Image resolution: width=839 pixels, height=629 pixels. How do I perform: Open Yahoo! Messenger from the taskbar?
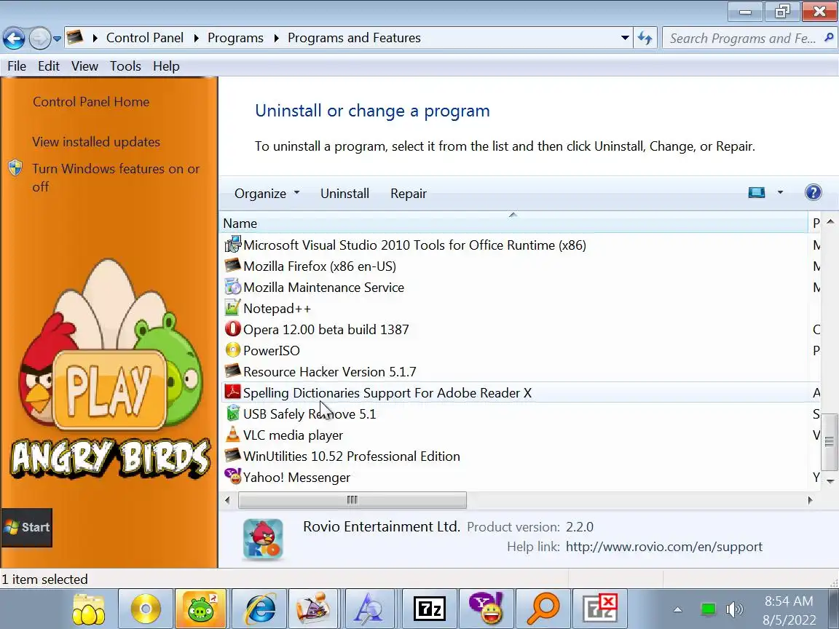click(x=487, y=609)
